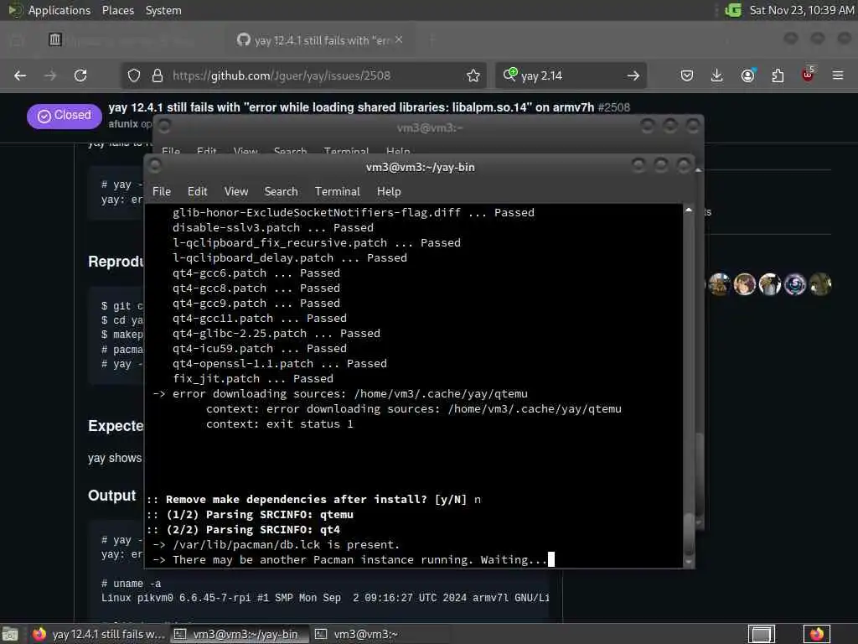Open the Pocket save icon
858x644 pixels.
point(687,75)
